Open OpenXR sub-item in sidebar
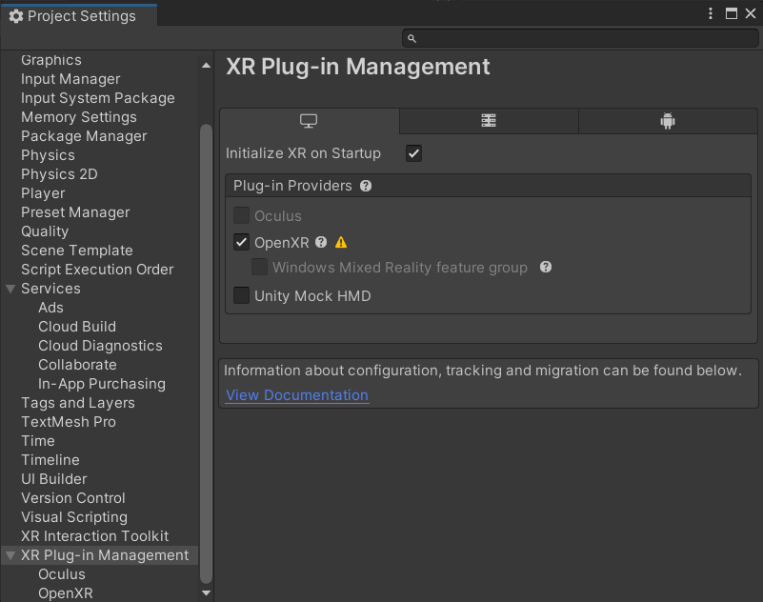This screenshot has width=763, height=602. click(66, 592)
